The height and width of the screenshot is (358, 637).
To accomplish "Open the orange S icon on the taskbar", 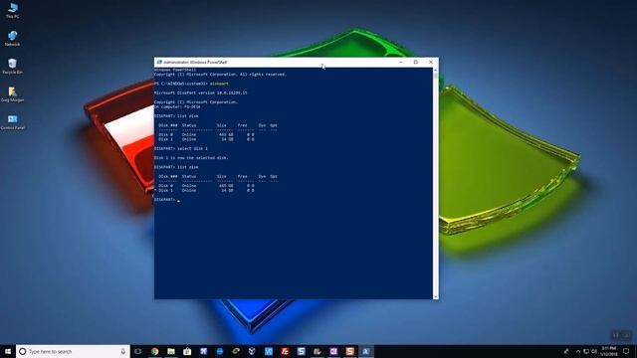I will tap(349, 351).
